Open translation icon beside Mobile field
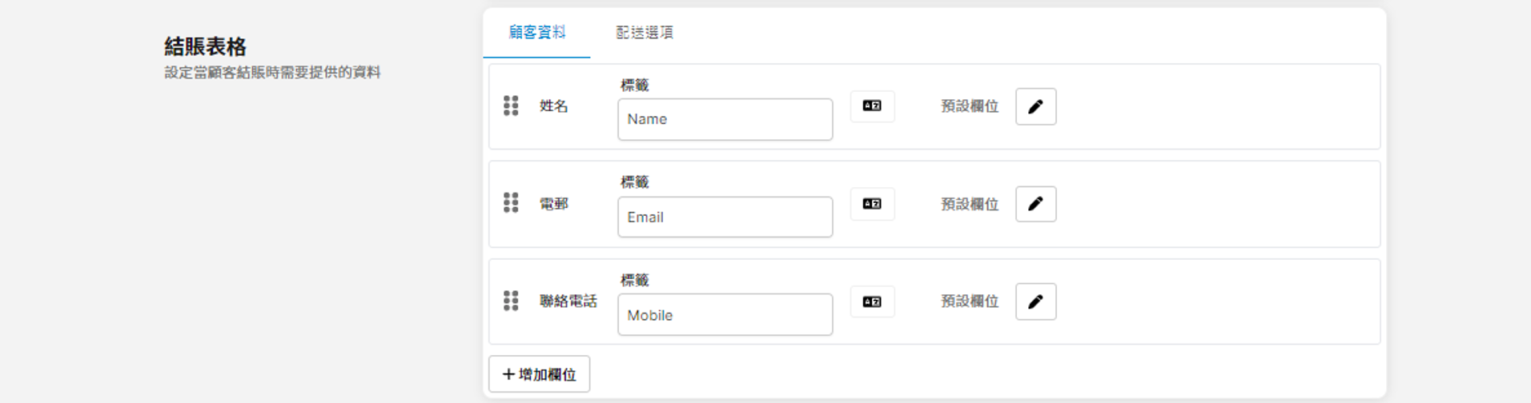The image size is (1531, 403). tap(872, 301)
